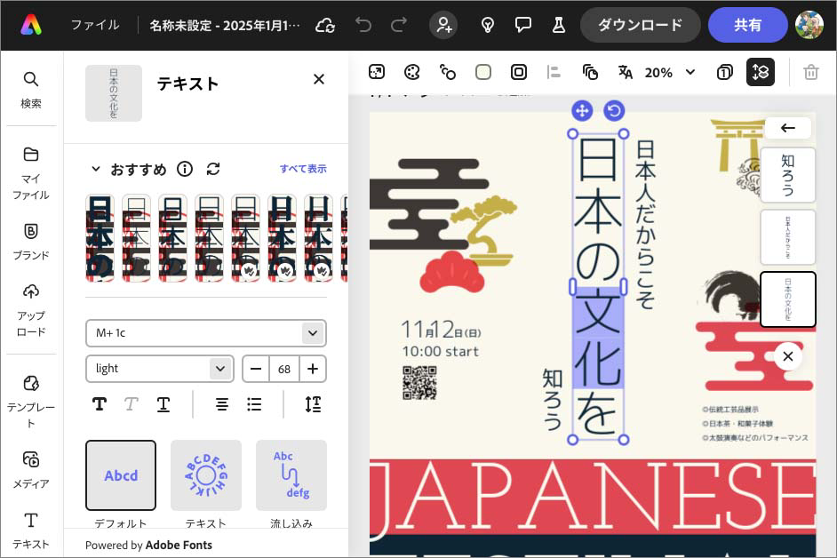Open the translate text tool
This screenshot has height=558, width=837.
tap(625, 72)
